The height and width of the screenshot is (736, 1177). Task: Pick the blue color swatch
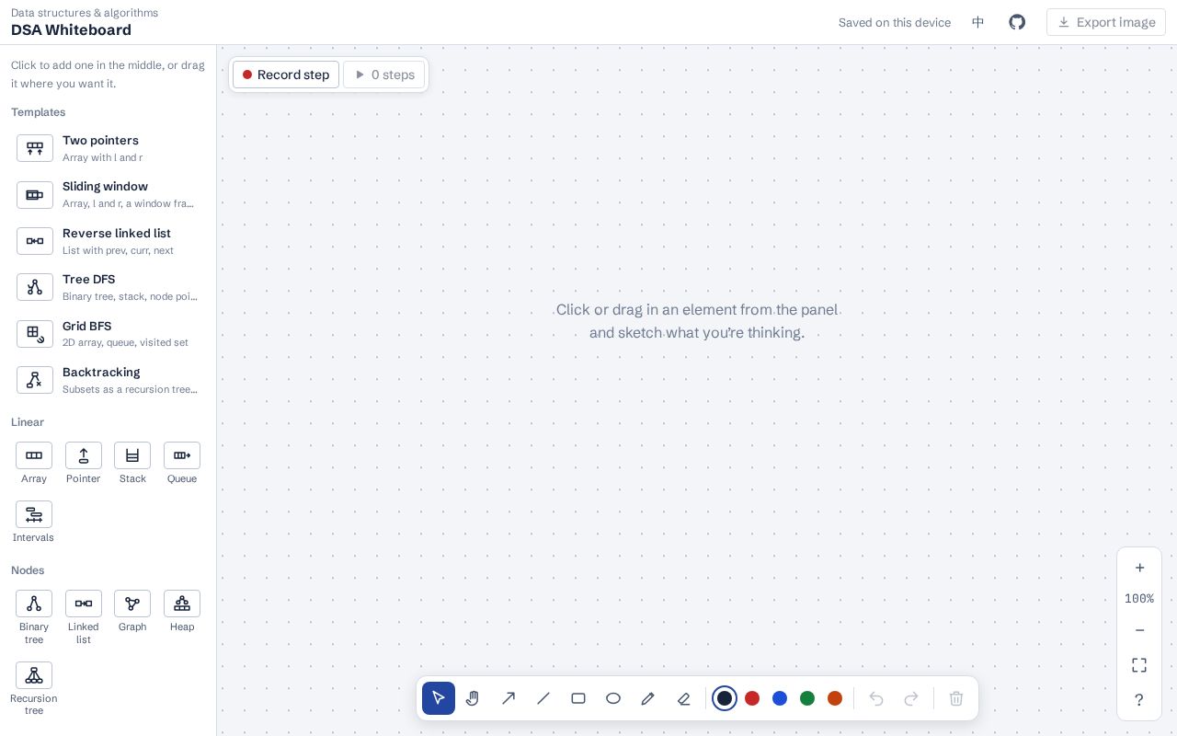pyautogui.click(x=780, y=698)
